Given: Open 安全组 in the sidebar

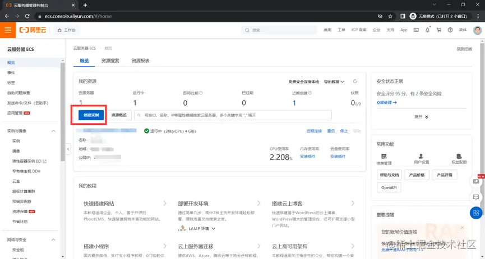Looking at the screenshot, I should point(18,249).
